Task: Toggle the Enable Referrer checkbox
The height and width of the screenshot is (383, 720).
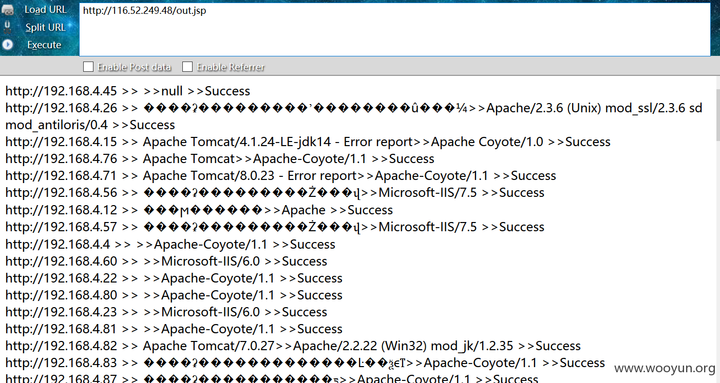Action: 187,67
